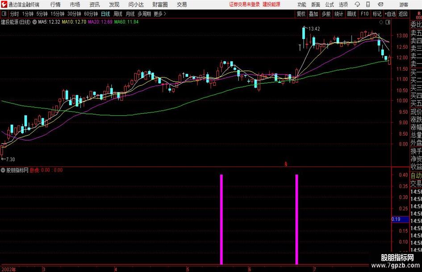Open the 发现 menu

114,4
